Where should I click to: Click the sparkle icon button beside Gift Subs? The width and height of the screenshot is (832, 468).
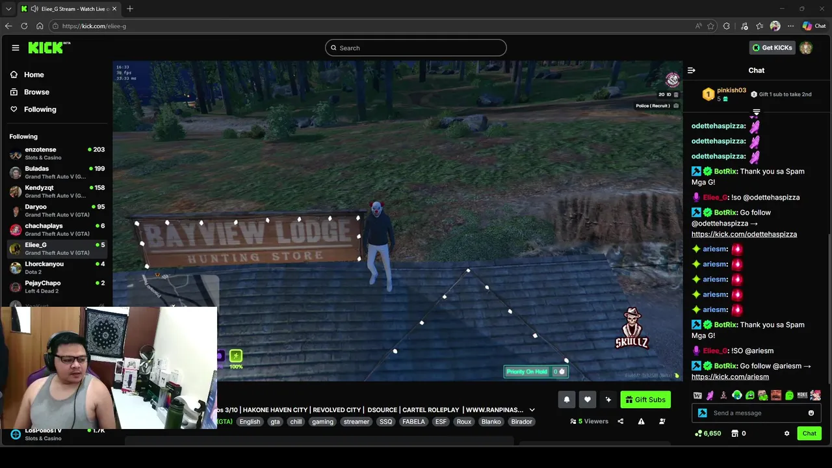[608, 400]
